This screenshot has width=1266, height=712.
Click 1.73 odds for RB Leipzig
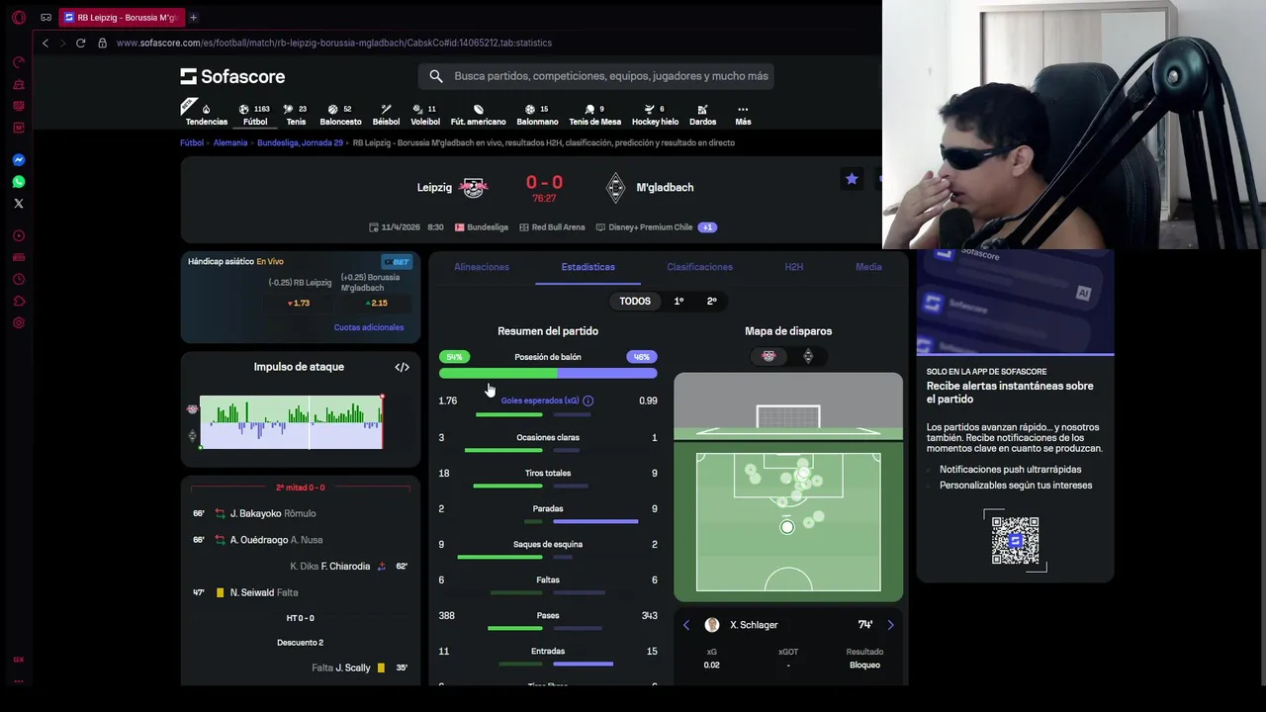coord(300,303)
